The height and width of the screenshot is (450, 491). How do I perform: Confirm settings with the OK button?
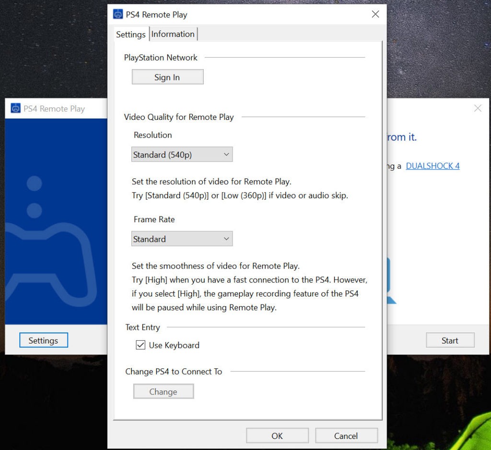(x=277, y=436)
